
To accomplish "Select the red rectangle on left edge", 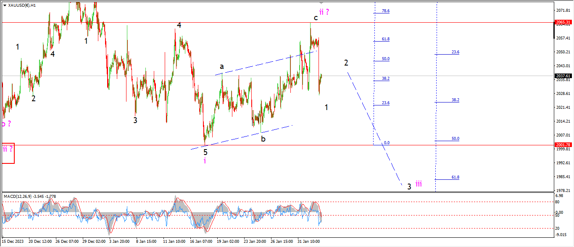I will point(8,153).
